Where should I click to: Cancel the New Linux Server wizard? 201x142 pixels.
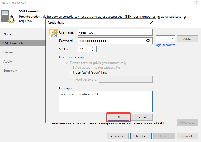pyautogui.click(x=187, y=136)
